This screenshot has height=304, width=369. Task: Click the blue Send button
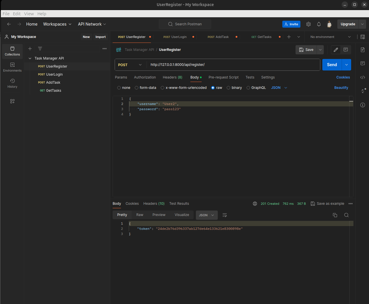point(332,65)
